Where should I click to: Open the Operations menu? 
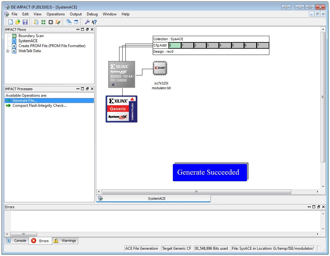pos(56,14)
